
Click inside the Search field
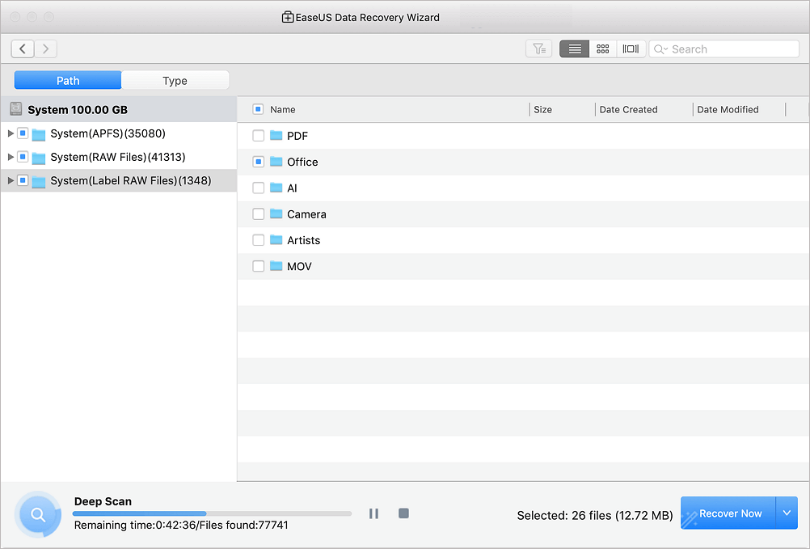click(x=724, y=49)
